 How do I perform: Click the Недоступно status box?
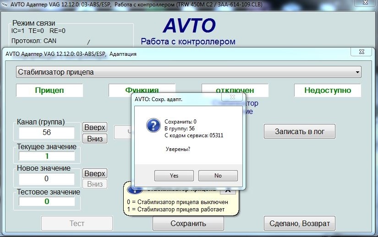pyautogui.click(x=328, y=90)
